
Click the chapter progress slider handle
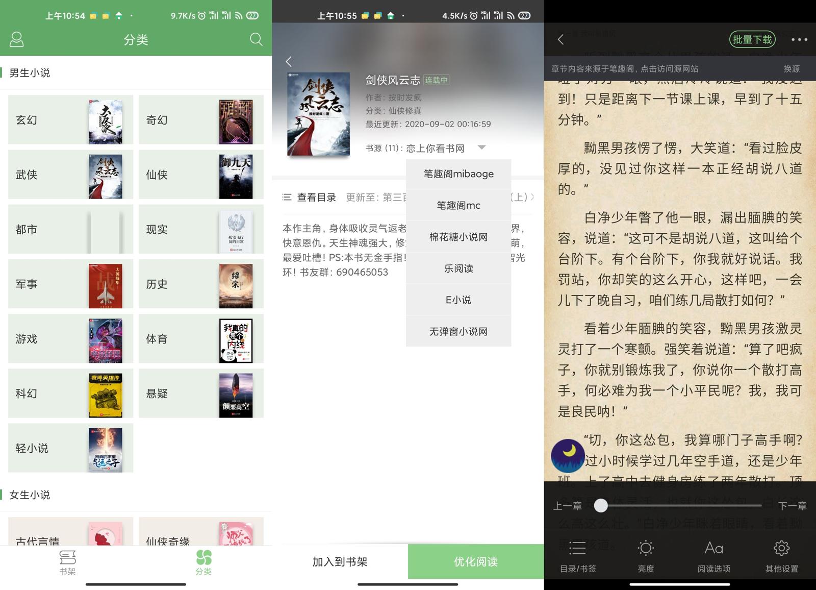pyautogui.click(x=601, y=505)
